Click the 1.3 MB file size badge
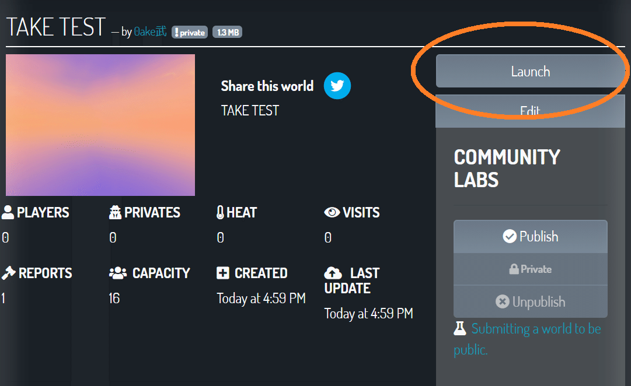Image resolution: width=631 pixels, height=386 pixels. click(227, 33)
